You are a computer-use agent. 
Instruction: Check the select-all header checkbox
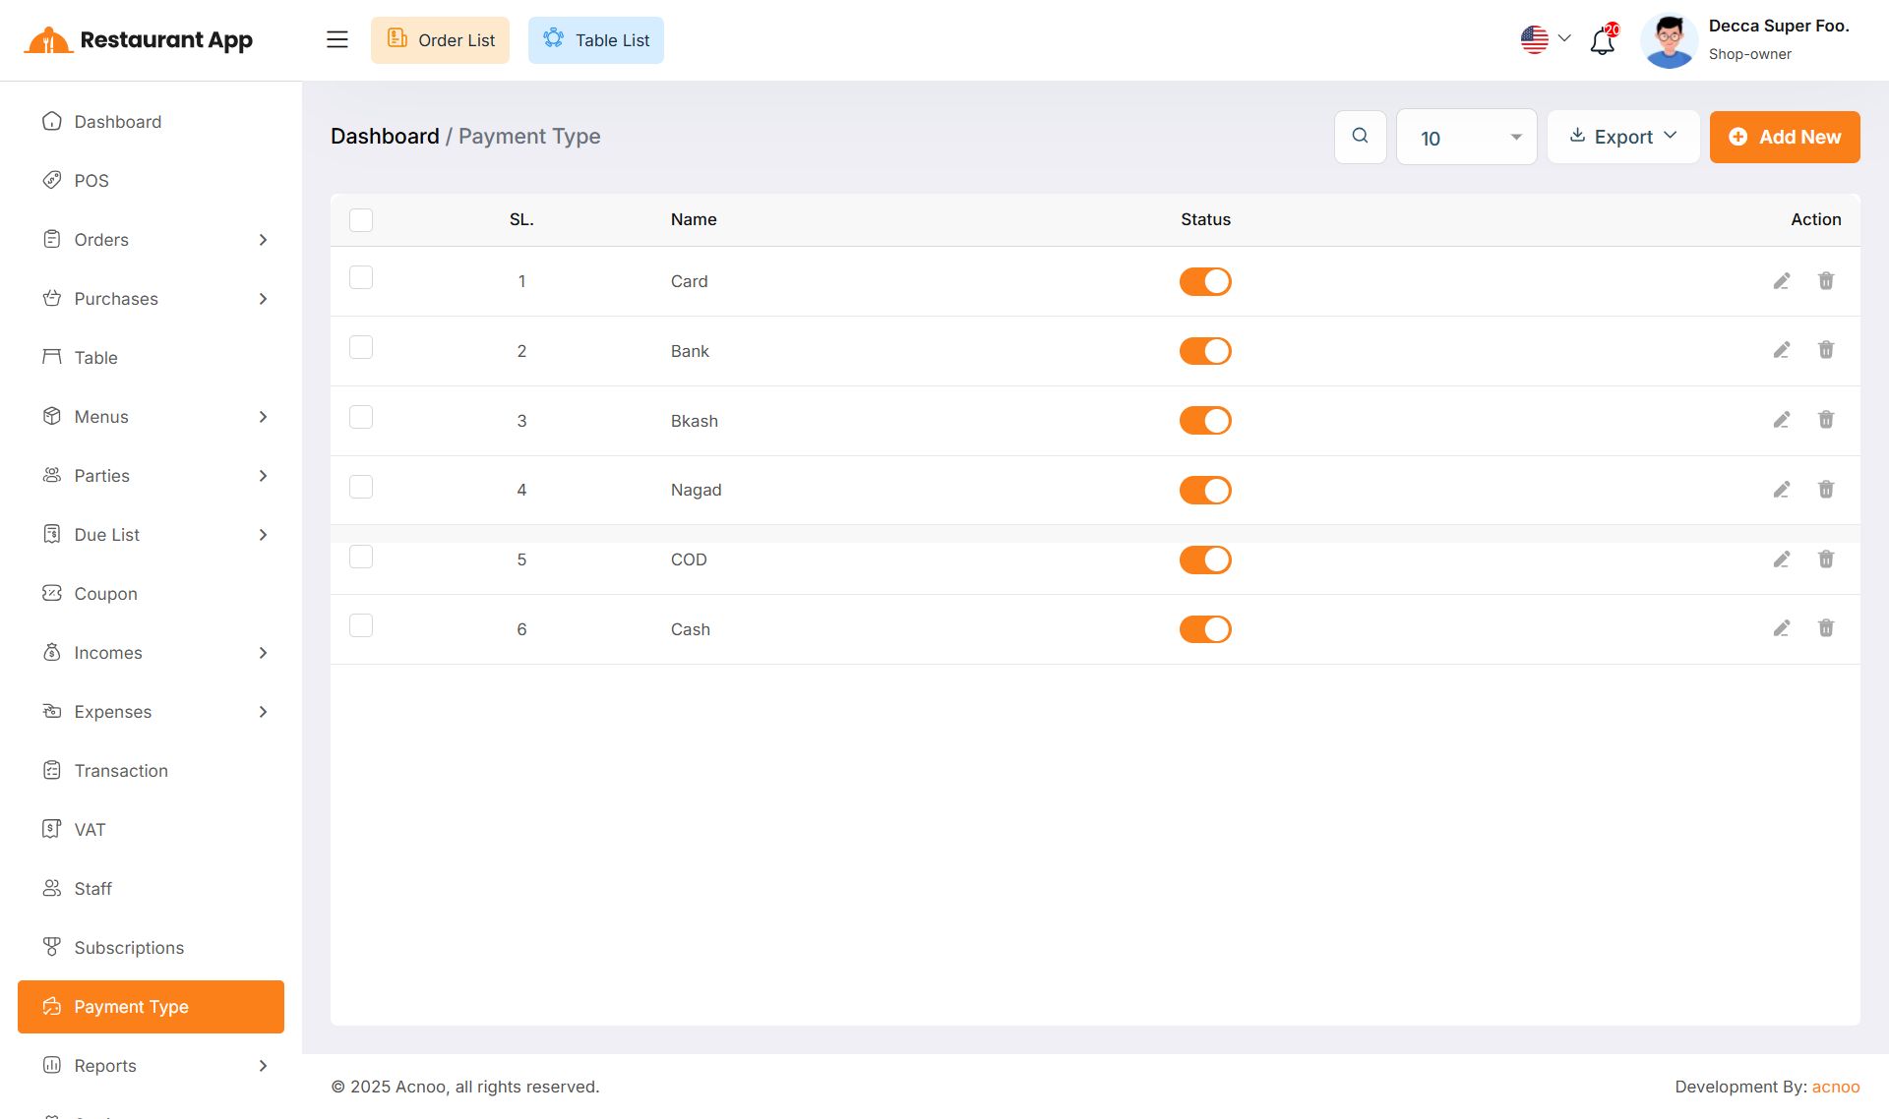pyautogui.click(x=361, y=219)
